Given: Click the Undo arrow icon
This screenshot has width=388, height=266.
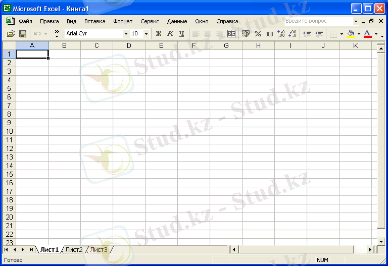Looking at the screenshot, I should 37,34.
